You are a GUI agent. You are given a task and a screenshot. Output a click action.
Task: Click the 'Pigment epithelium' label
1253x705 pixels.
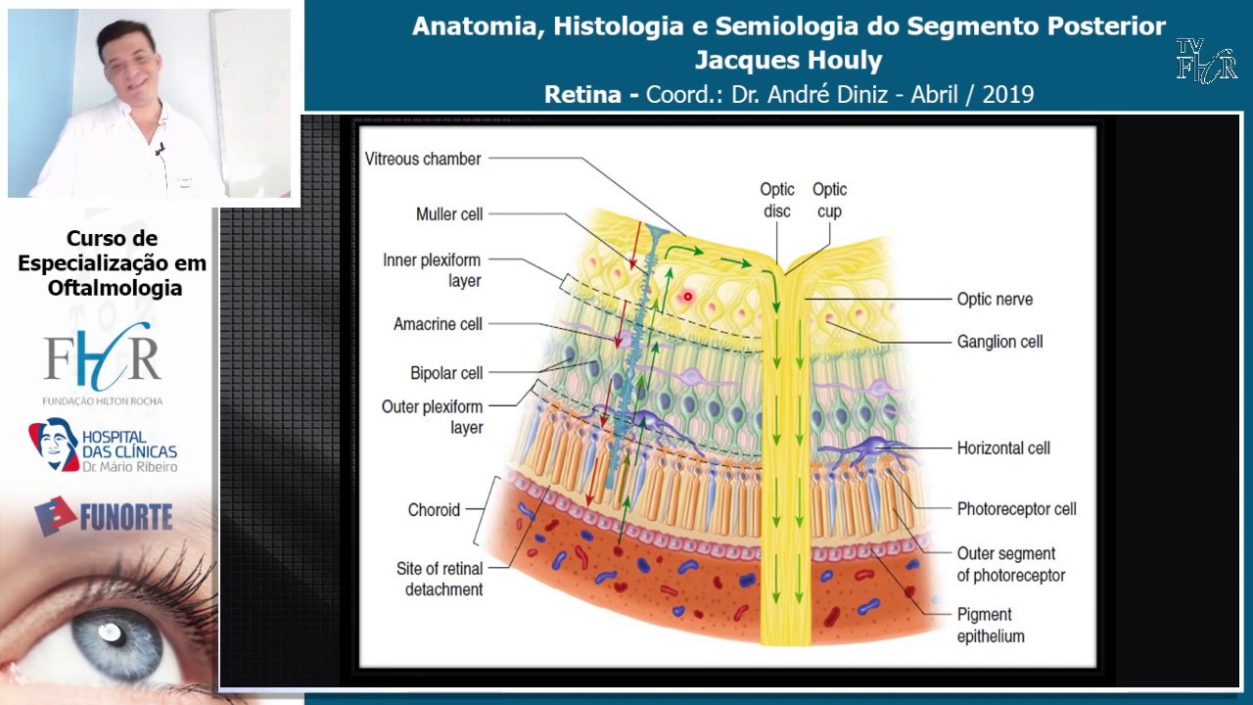(x=991, y=625)
